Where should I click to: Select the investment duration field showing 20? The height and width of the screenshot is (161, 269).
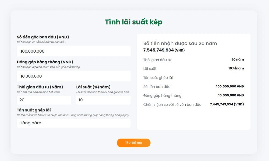(x=44, y=100)
